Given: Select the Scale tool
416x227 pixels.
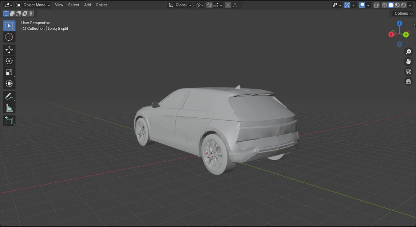Looking at the screenshot, I should pos(9,72).
